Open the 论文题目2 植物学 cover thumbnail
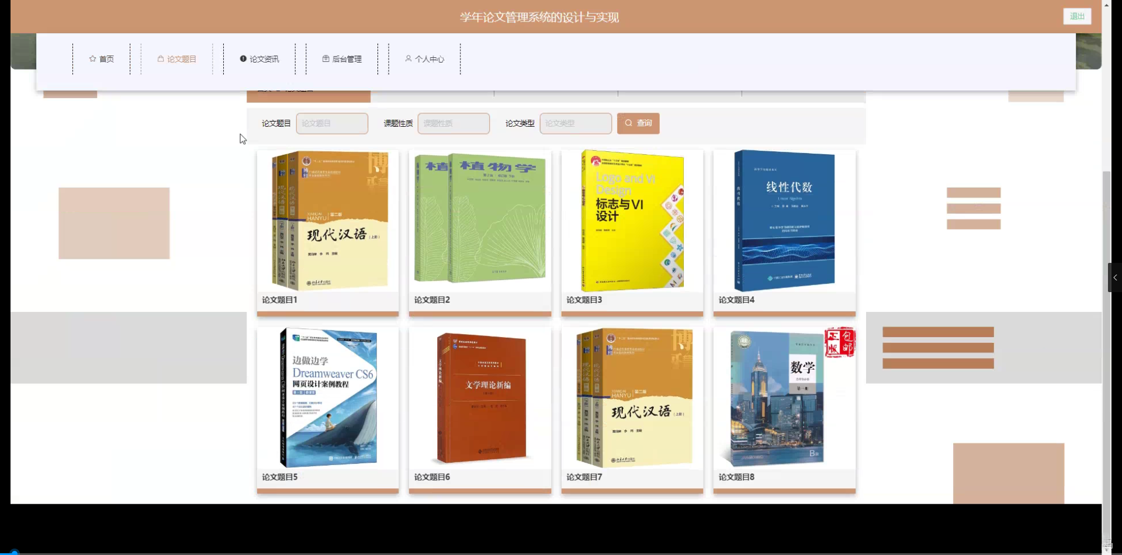 [480, 221]
